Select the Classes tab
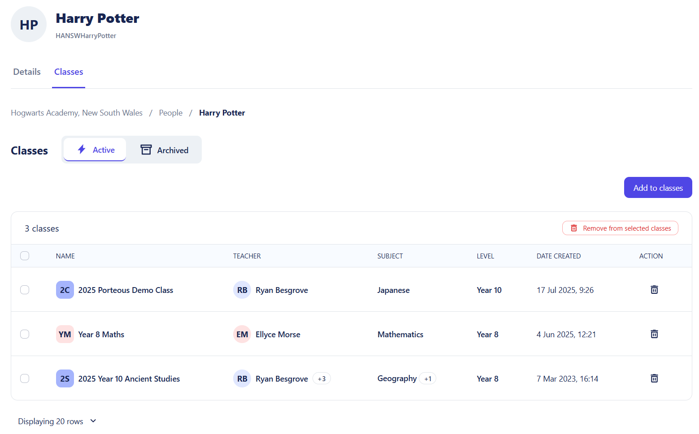The width and height of the screenshot is (699, 434). [69, 72]
